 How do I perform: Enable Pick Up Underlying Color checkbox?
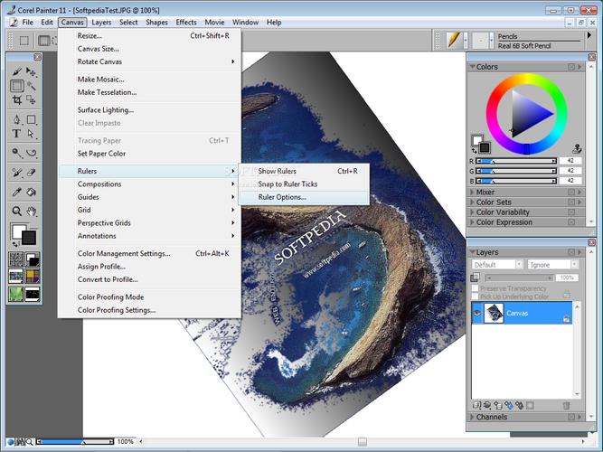coord(476,297)
